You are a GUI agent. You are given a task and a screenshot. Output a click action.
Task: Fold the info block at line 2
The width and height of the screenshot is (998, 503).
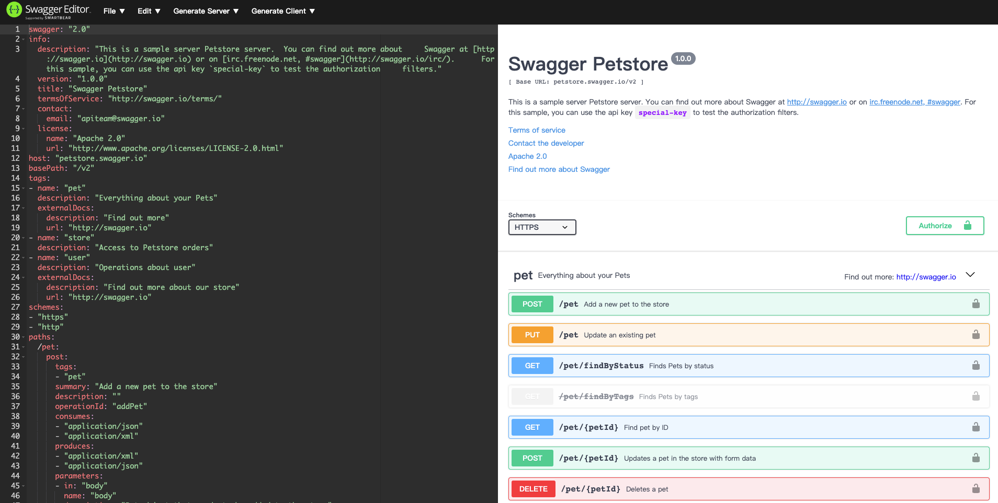pos(24,39)
